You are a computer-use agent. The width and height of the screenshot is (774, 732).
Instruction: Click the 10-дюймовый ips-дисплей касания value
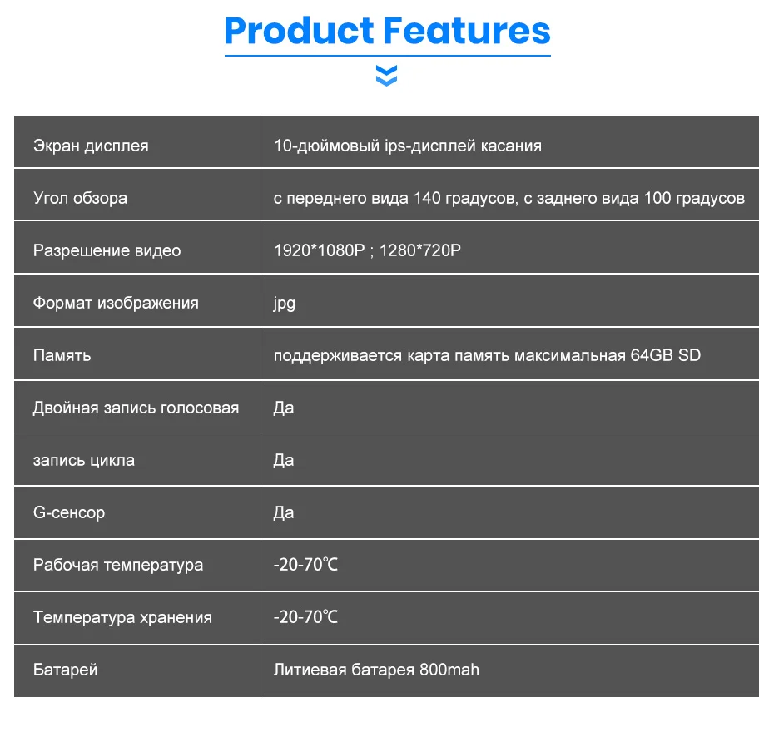408,146
